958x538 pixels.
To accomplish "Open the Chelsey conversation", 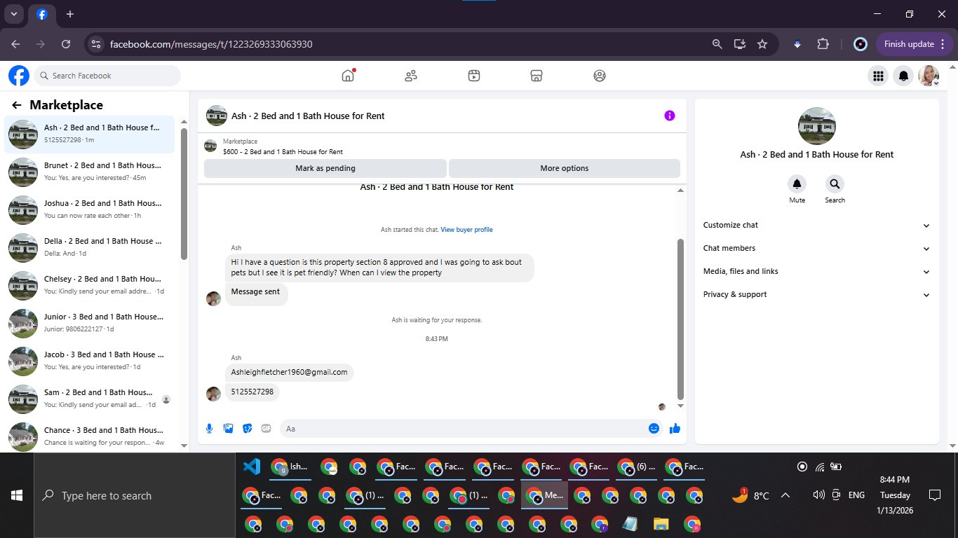I will pos(90,285).
